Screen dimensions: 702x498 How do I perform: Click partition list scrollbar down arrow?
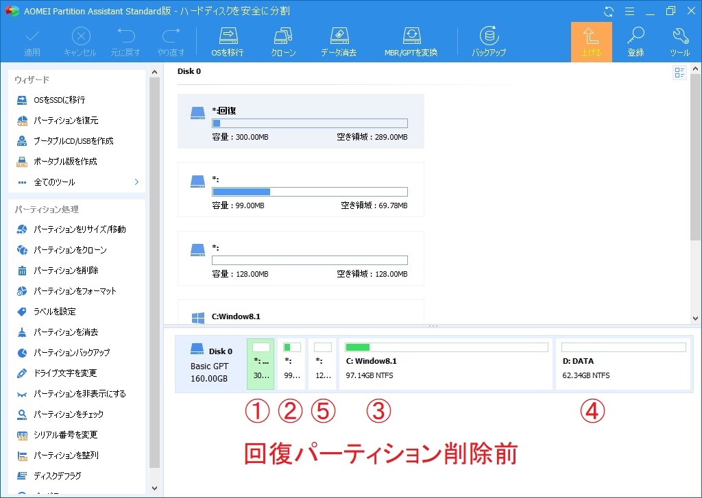click(695, 319)
